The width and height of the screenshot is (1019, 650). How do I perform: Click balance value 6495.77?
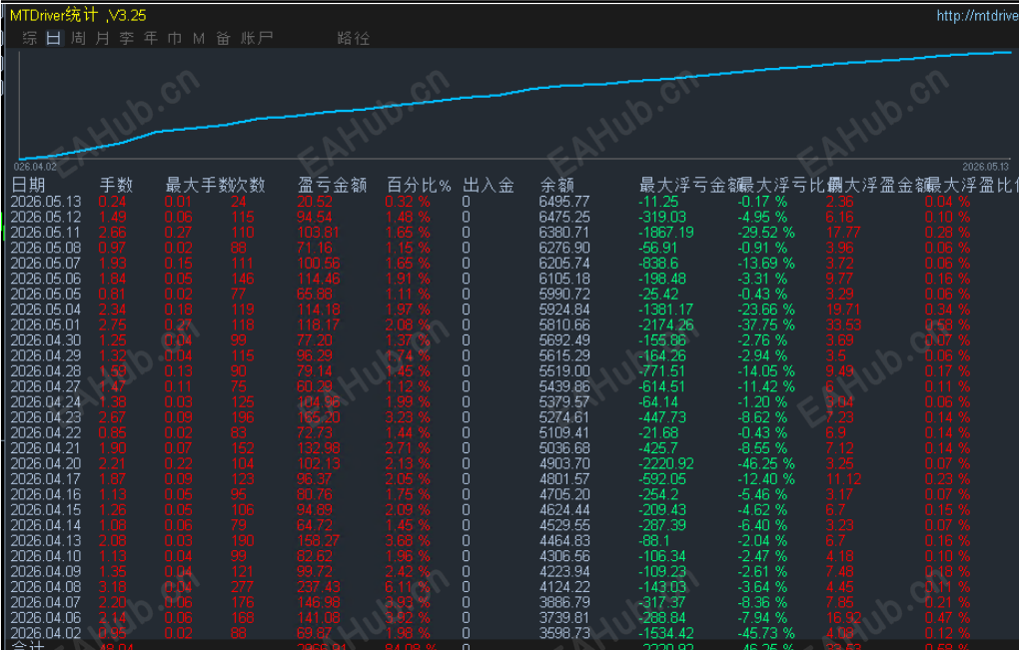[x=564, y=202]
